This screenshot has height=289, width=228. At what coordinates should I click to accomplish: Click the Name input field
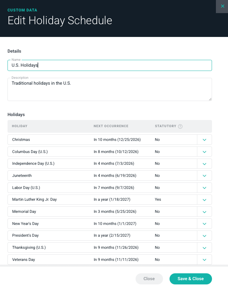pyautogui.click(x=109, y=65)
